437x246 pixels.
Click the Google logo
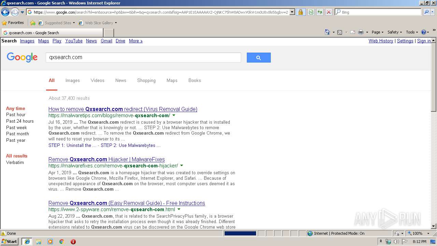pos(22,57)
